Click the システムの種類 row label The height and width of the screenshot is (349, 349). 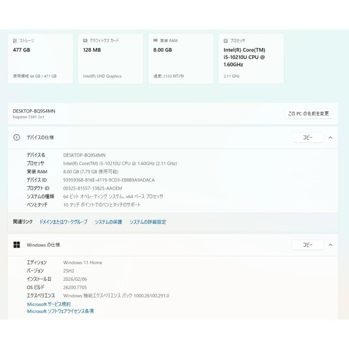pos(40,197)
